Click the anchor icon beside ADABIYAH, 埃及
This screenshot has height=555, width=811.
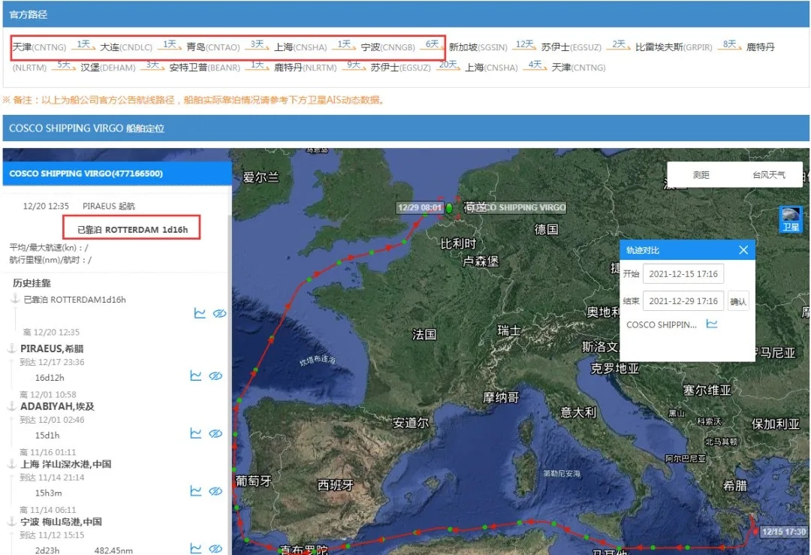(x=12, y=406)
